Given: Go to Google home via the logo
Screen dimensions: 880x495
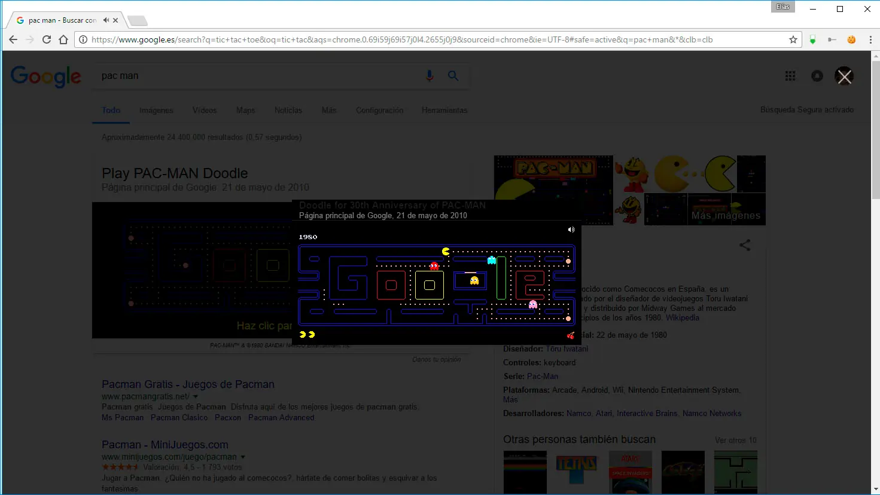Looking at the screenshot, I should (46, 76).
